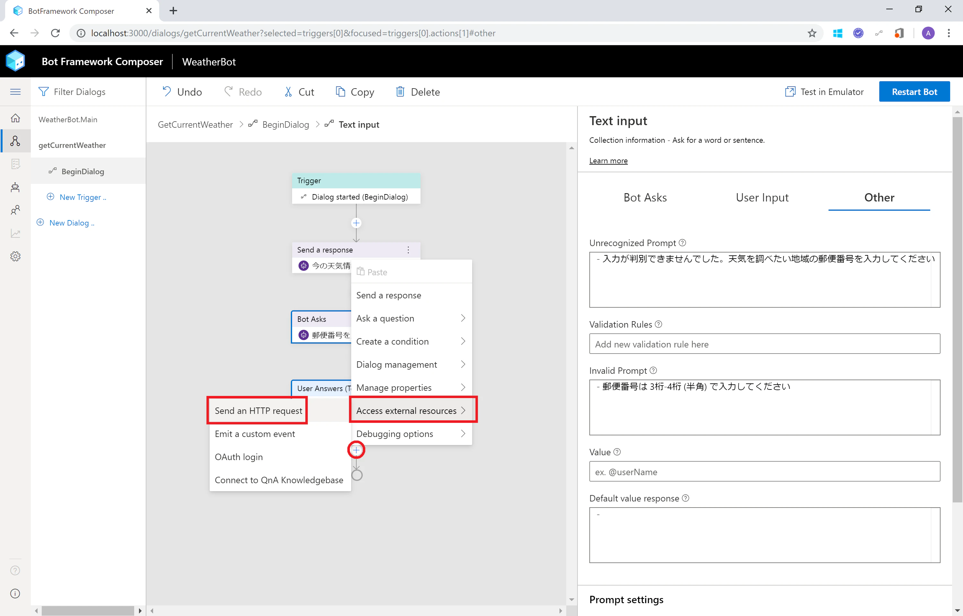This screenshot has width=963, height=616.
Task: Open the help question mark icon
Action: click(15, 570)
